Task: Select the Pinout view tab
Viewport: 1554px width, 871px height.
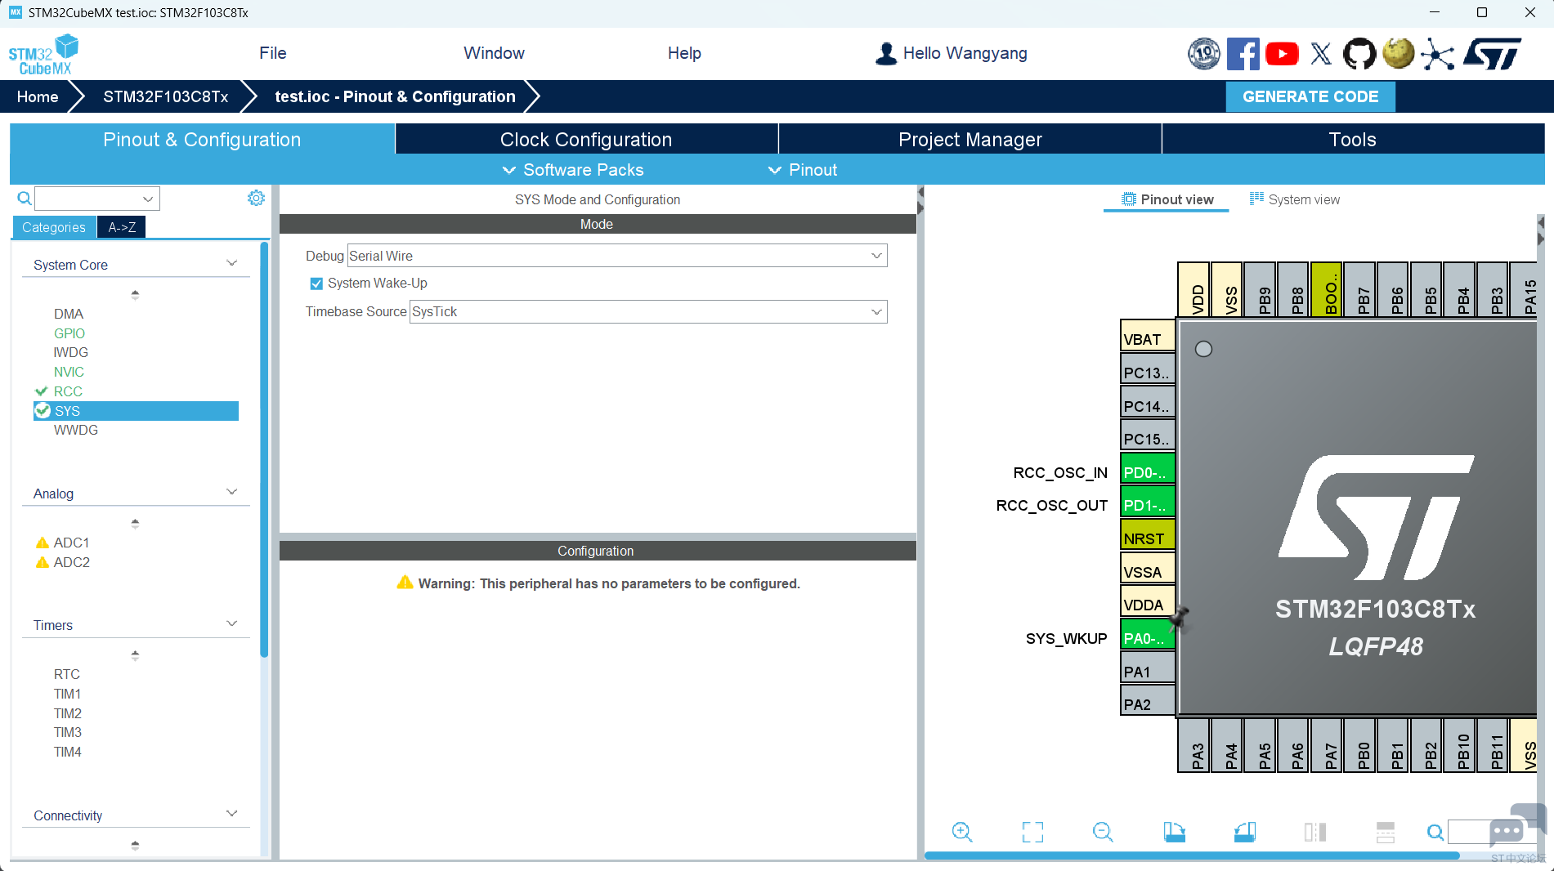Action: click(1167, 199)
